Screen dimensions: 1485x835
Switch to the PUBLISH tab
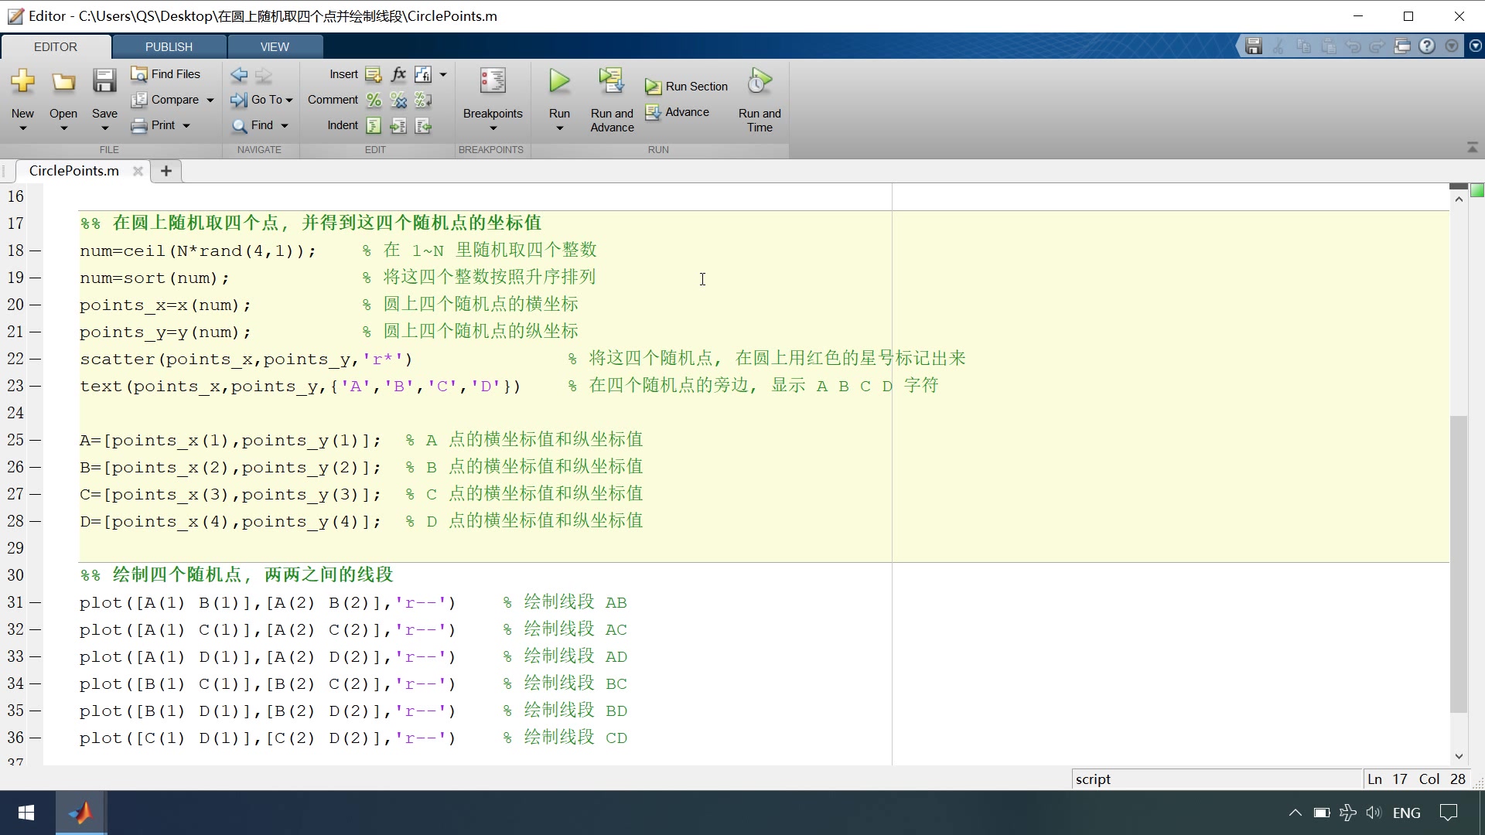point(169,46)
